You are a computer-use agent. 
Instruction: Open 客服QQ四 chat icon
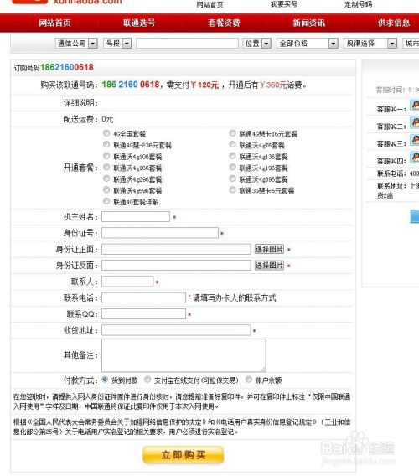tap(415, 157)
